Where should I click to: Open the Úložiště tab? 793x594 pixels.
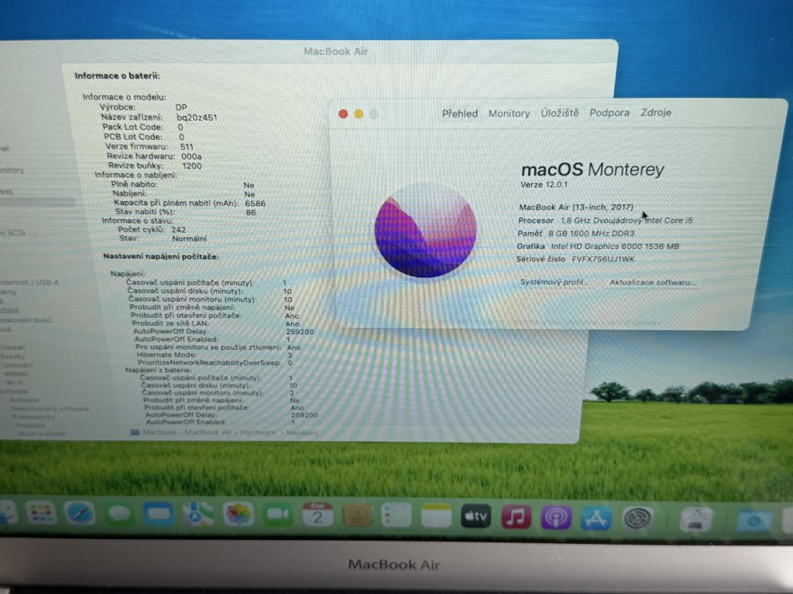560,113
